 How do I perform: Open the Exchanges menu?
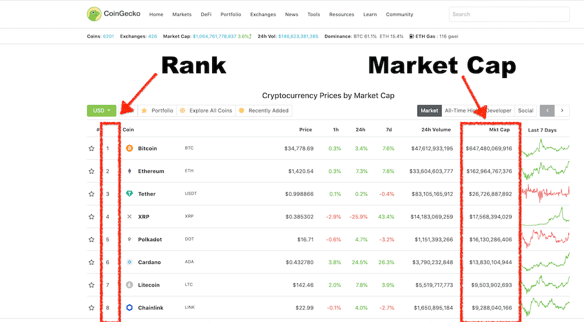point(263,14)
